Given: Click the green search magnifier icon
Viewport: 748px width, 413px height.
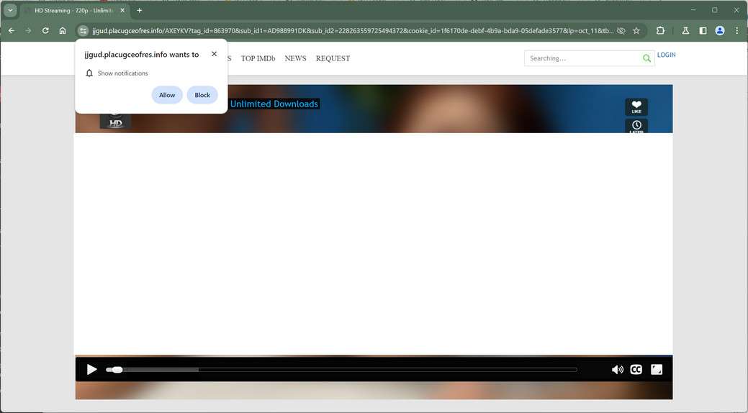Looking at the screenshot, I should [646, 58].
